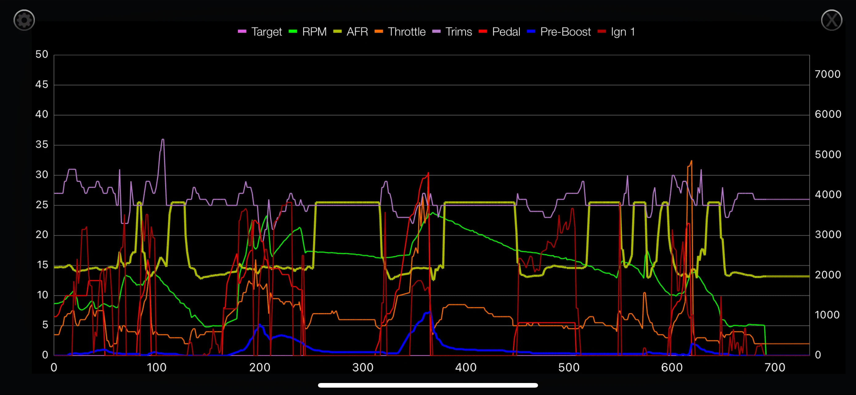The height and width of the screenshot is (395, 856).
Task: Click the yellow AFR color swatch
Action: [337, 31]
